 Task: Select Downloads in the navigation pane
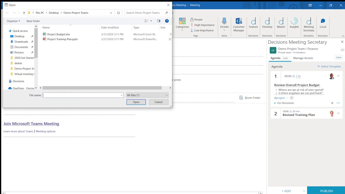(21, 41)
